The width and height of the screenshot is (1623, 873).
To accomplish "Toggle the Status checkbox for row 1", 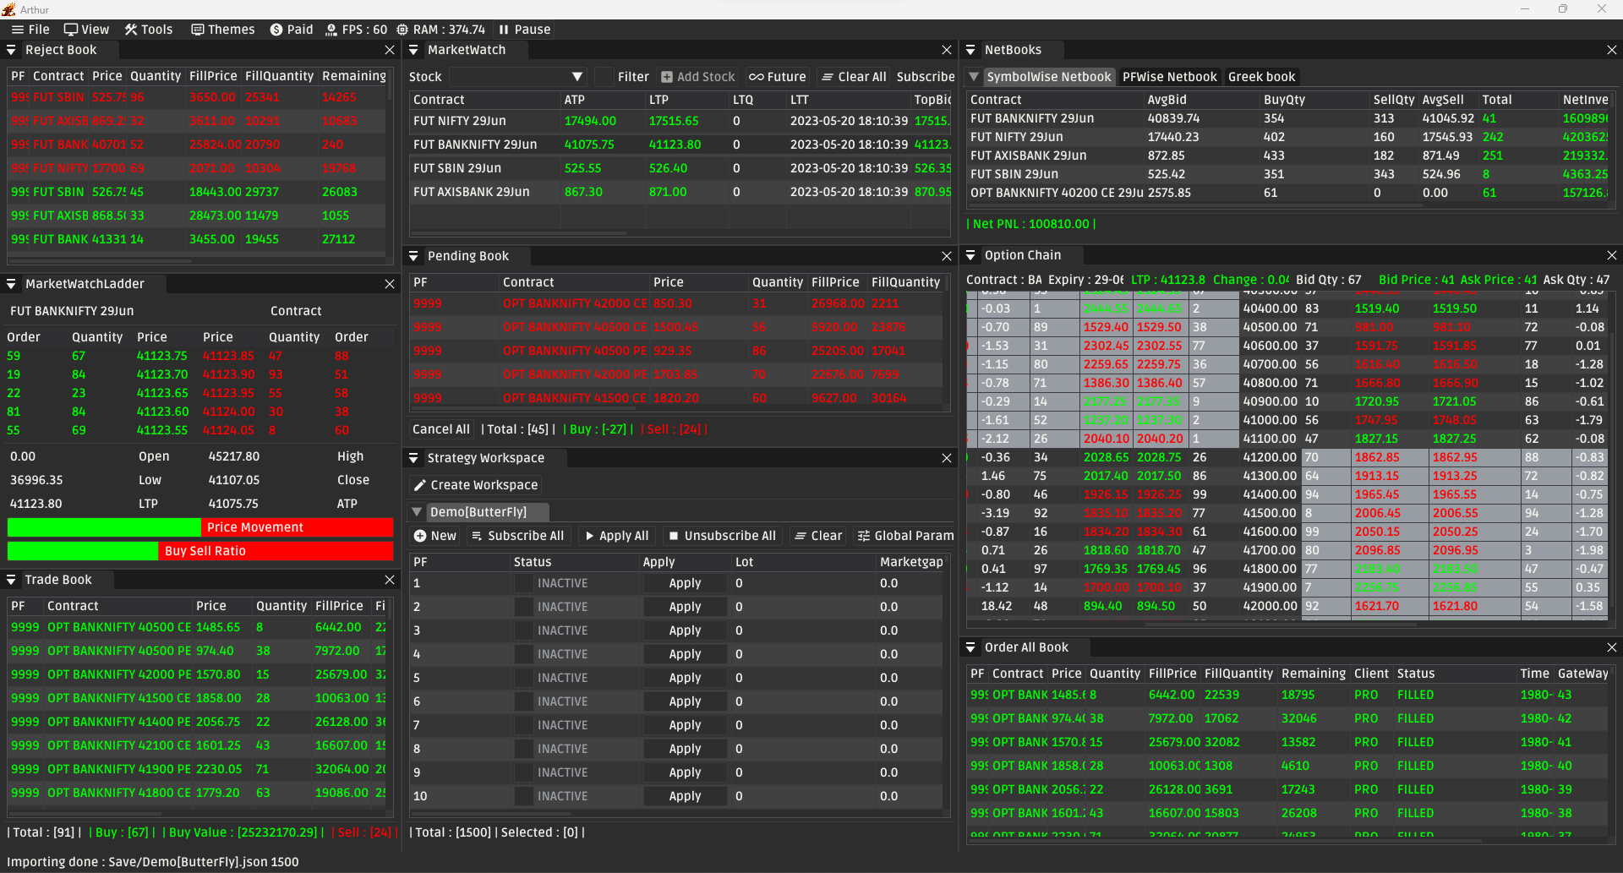I will pyautogui.click(x=524, y=583).
